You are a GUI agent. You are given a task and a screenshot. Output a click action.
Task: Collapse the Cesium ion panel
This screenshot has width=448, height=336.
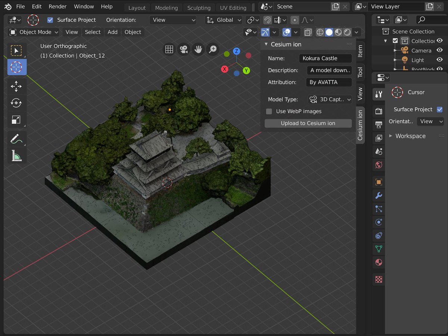point(266,44)
